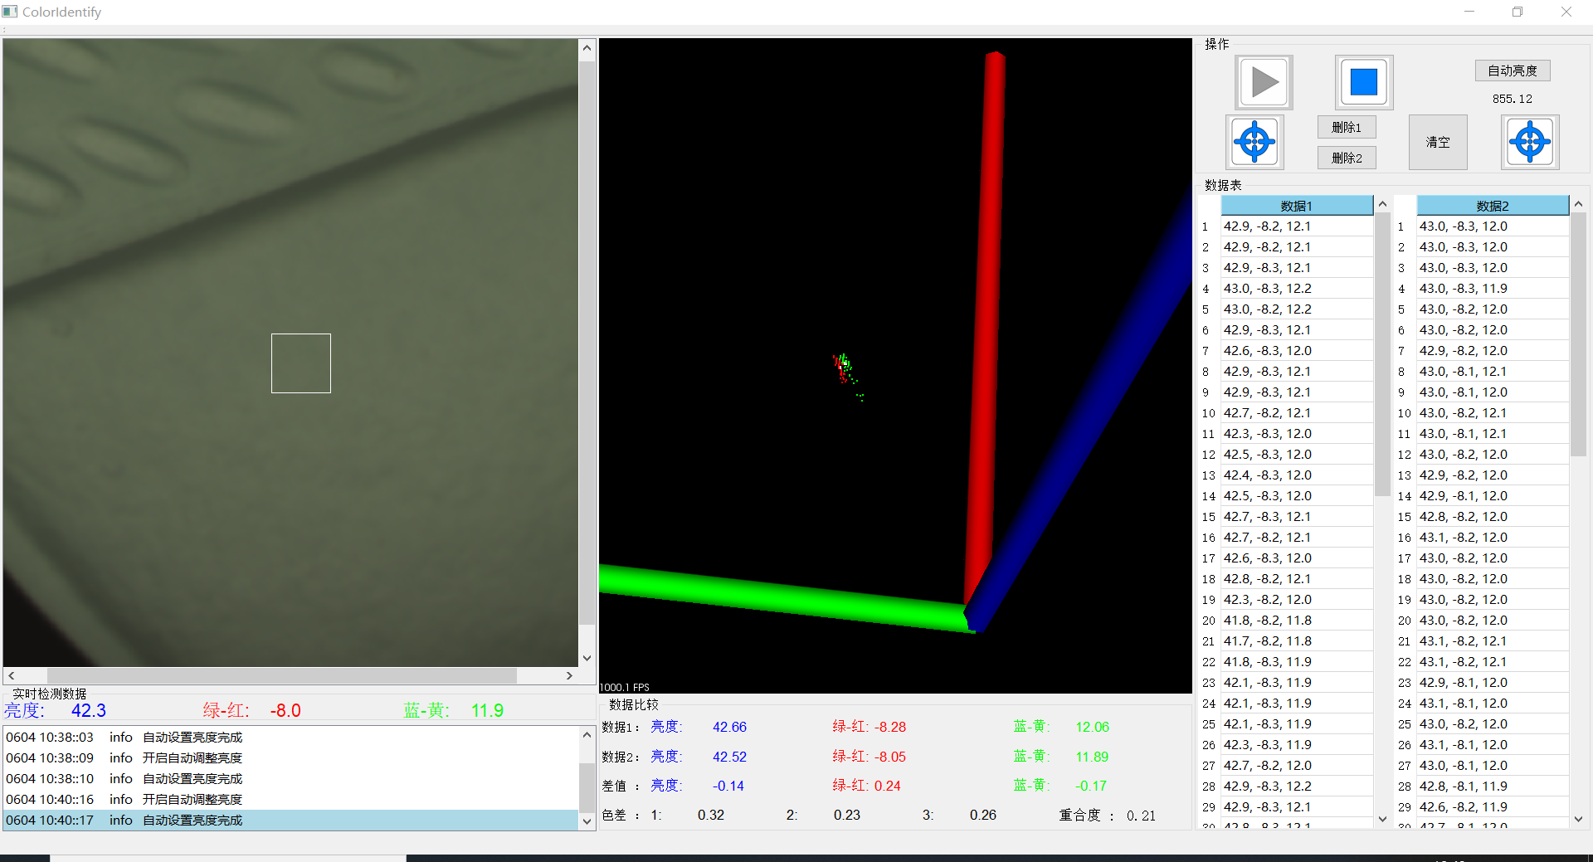Click the 删除2 delete button
The width and height of the screenshot is (1593, 862).
(1346, 158)
